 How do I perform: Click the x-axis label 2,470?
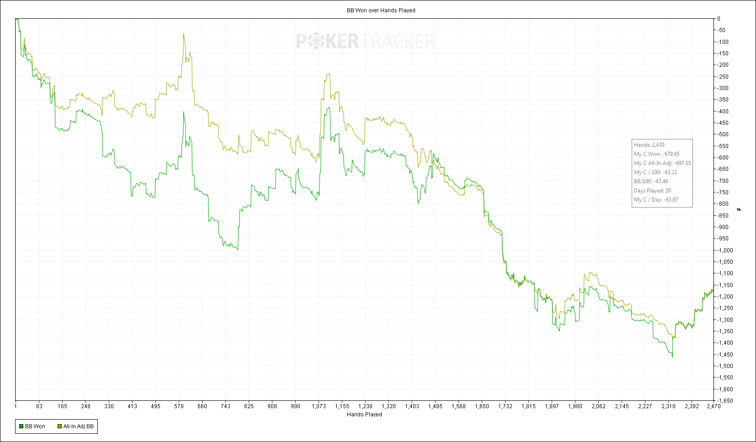713,406
